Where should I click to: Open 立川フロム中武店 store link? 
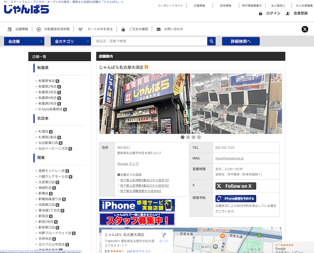51,245
